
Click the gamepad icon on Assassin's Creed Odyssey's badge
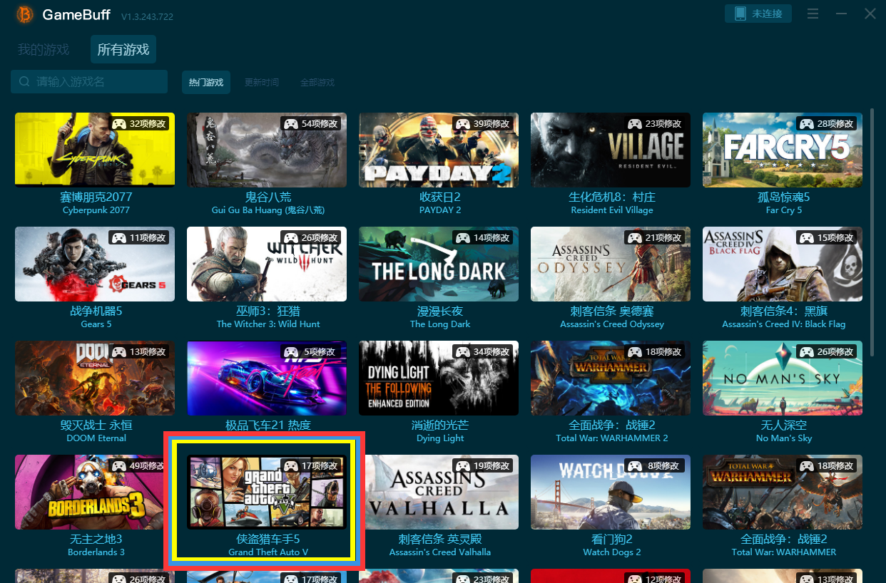635,238
